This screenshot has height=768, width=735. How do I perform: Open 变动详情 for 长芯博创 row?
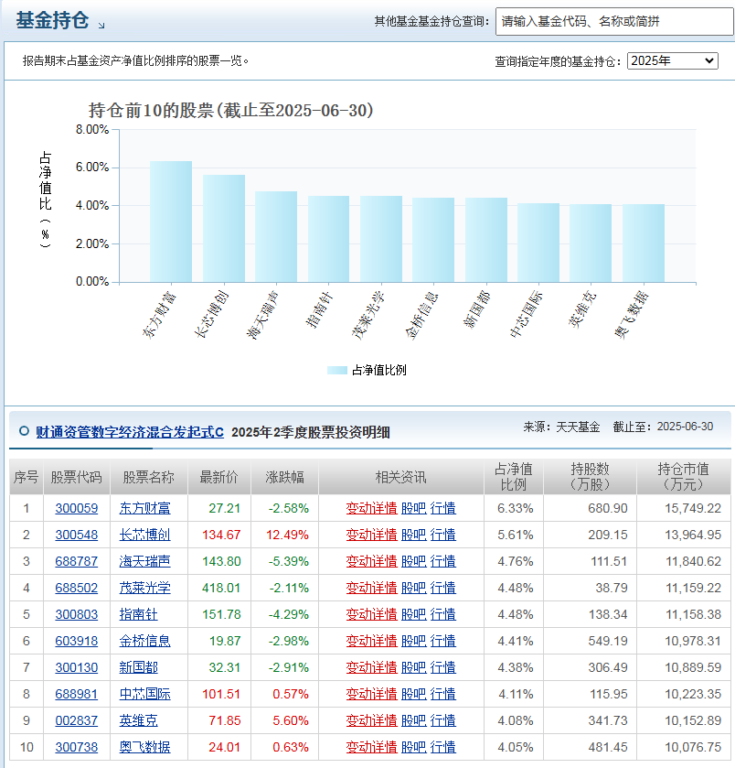tap(372, 535)
